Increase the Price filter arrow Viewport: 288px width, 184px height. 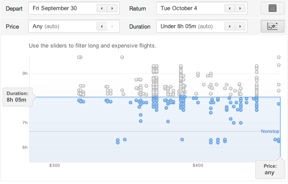(112, 26)
